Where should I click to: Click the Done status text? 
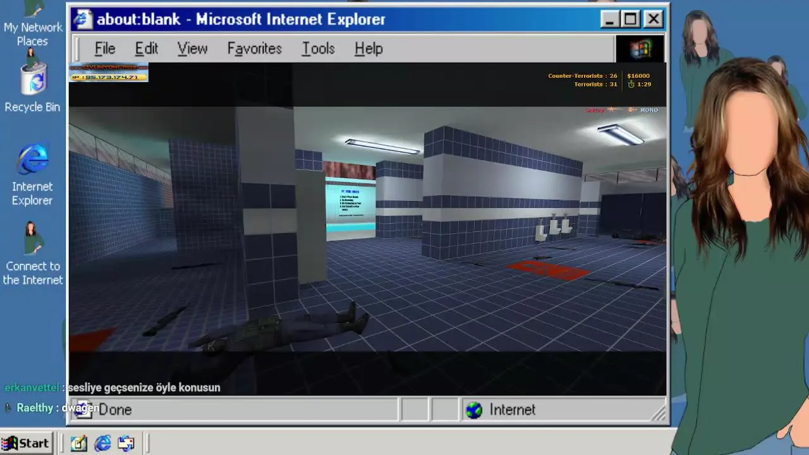[115, 409]
